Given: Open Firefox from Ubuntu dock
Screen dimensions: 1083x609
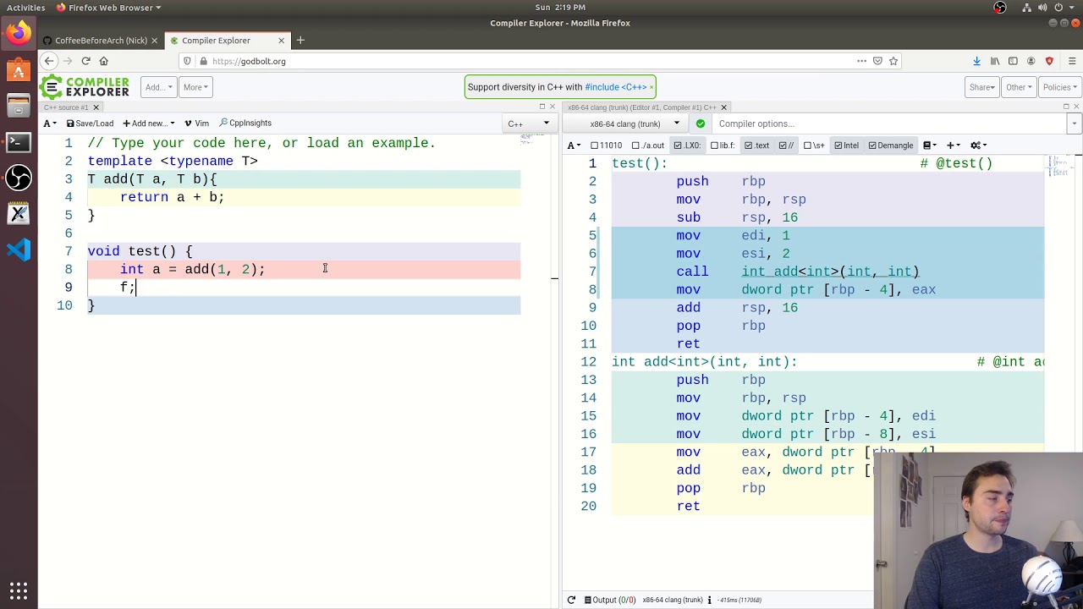Looking at the screenshot, I should point(19,34).
